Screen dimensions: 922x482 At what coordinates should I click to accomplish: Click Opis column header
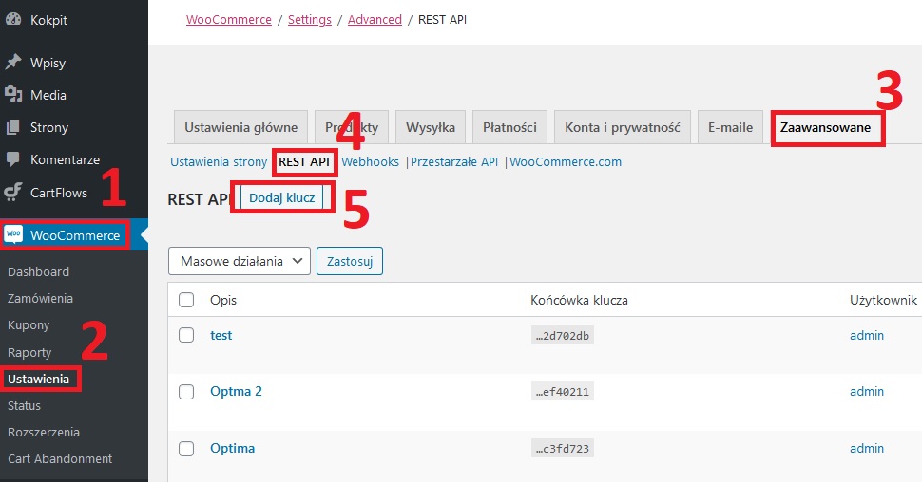pos(223,300)
